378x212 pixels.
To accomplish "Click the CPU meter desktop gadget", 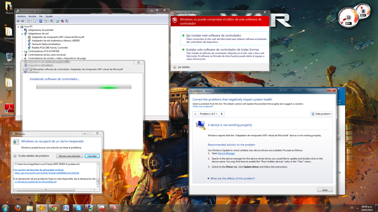I will pos(348,18).
